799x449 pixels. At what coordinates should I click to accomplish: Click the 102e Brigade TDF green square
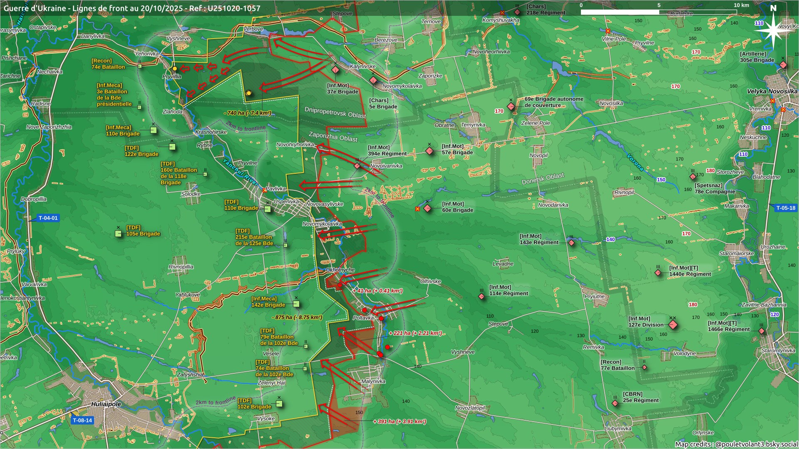[279, 404]
